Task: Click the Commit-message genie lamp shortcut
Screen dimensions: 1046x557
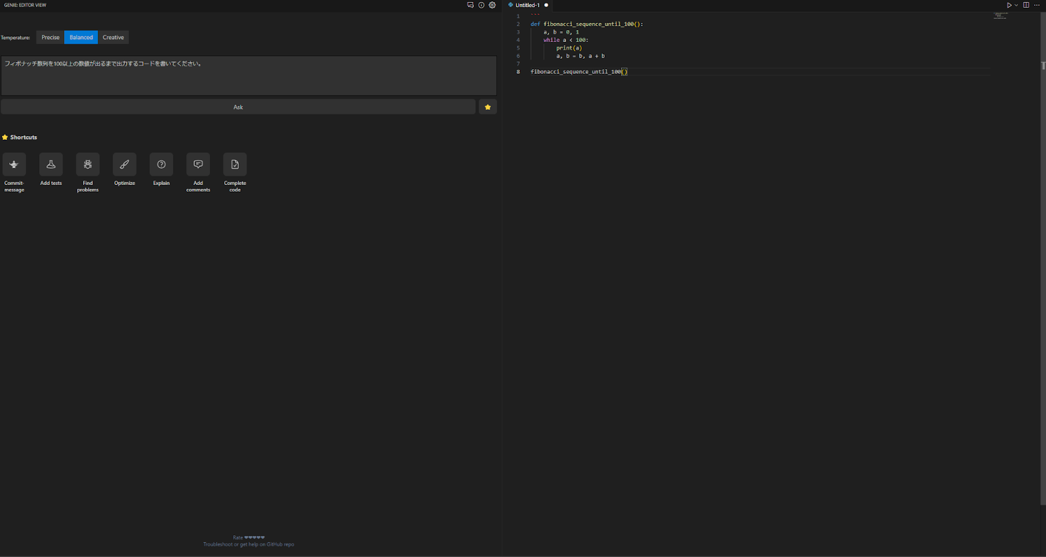Action: pyautogui.click(x=14, y=165)
